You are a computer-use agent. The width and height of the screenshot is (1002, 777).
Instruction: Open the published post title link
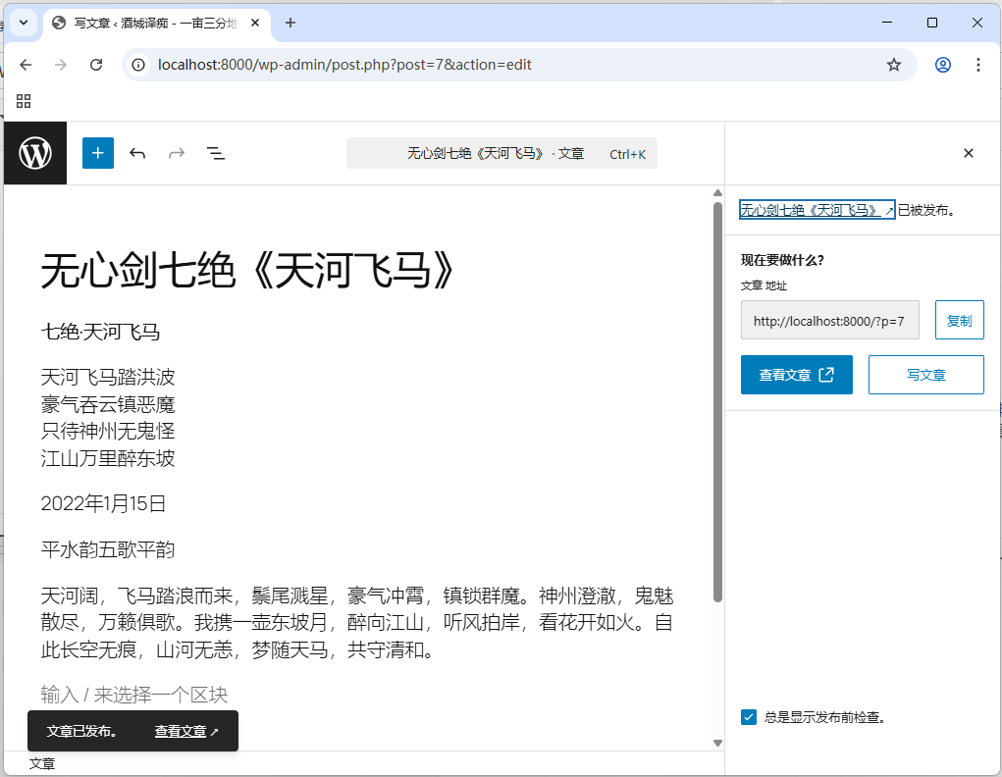tap(817, 210)
